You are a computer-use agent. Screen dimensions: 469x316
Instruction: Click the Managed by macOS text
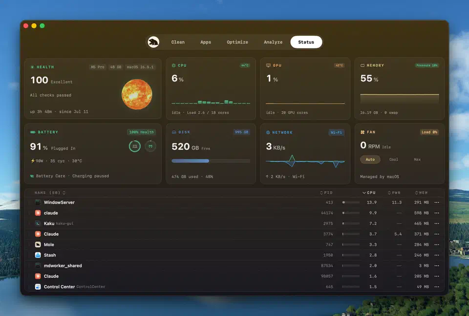pyautogui.click(x=380, y=177)
